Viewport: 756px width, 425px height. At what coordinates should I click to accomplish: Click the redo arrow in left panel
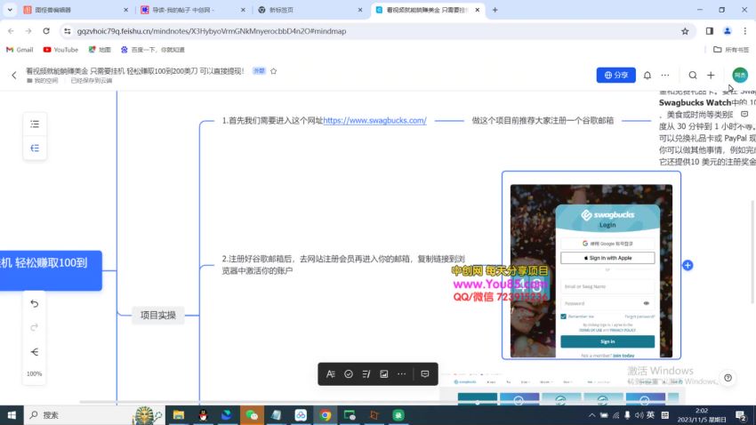[34, 328]
